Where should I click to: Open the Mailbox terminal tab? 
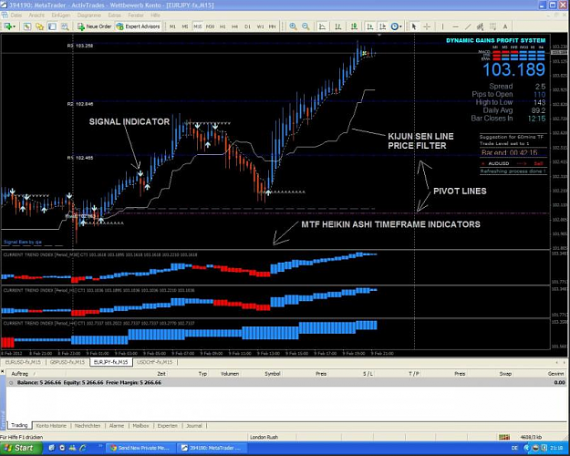coord(140,426)
